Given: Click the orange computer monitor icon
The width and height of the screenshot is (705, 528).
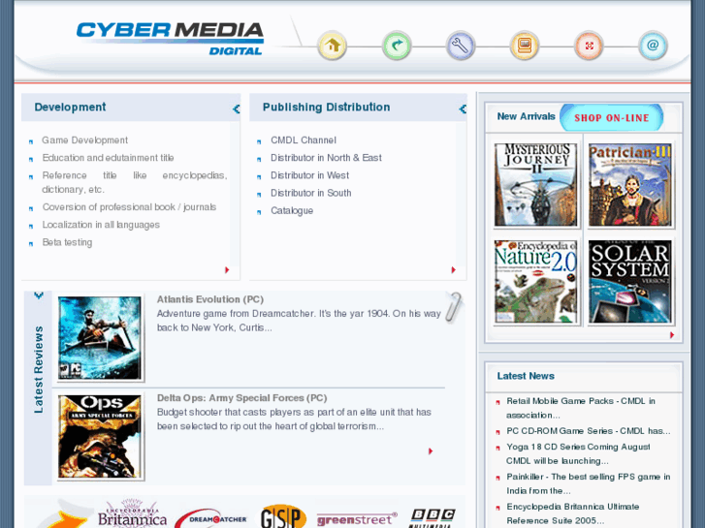Looking at the screenshot, I should (525, 46).
